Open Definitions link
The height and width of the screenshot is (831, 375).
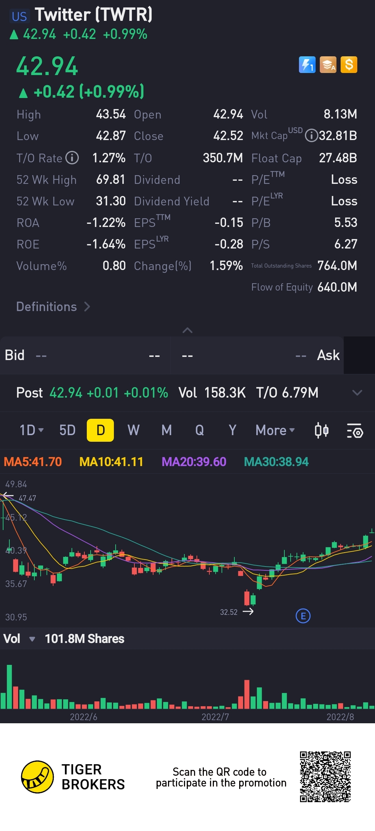tap(53, 307)
